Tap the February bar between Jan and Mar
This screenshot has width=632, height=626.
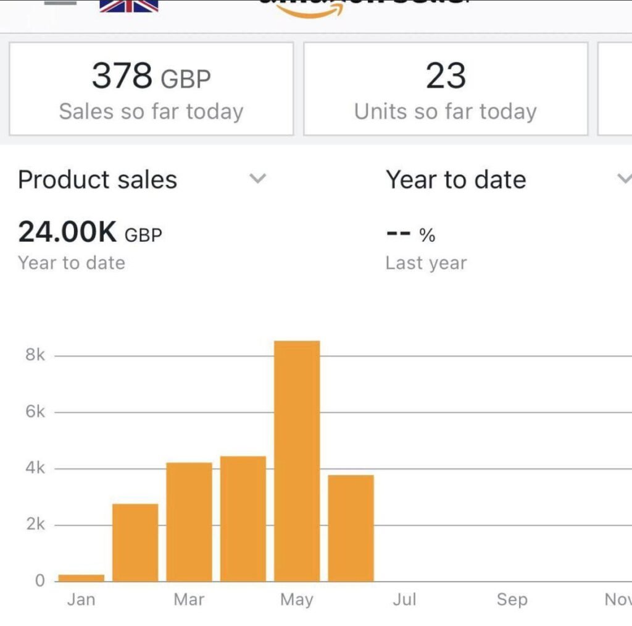point(135,543)
